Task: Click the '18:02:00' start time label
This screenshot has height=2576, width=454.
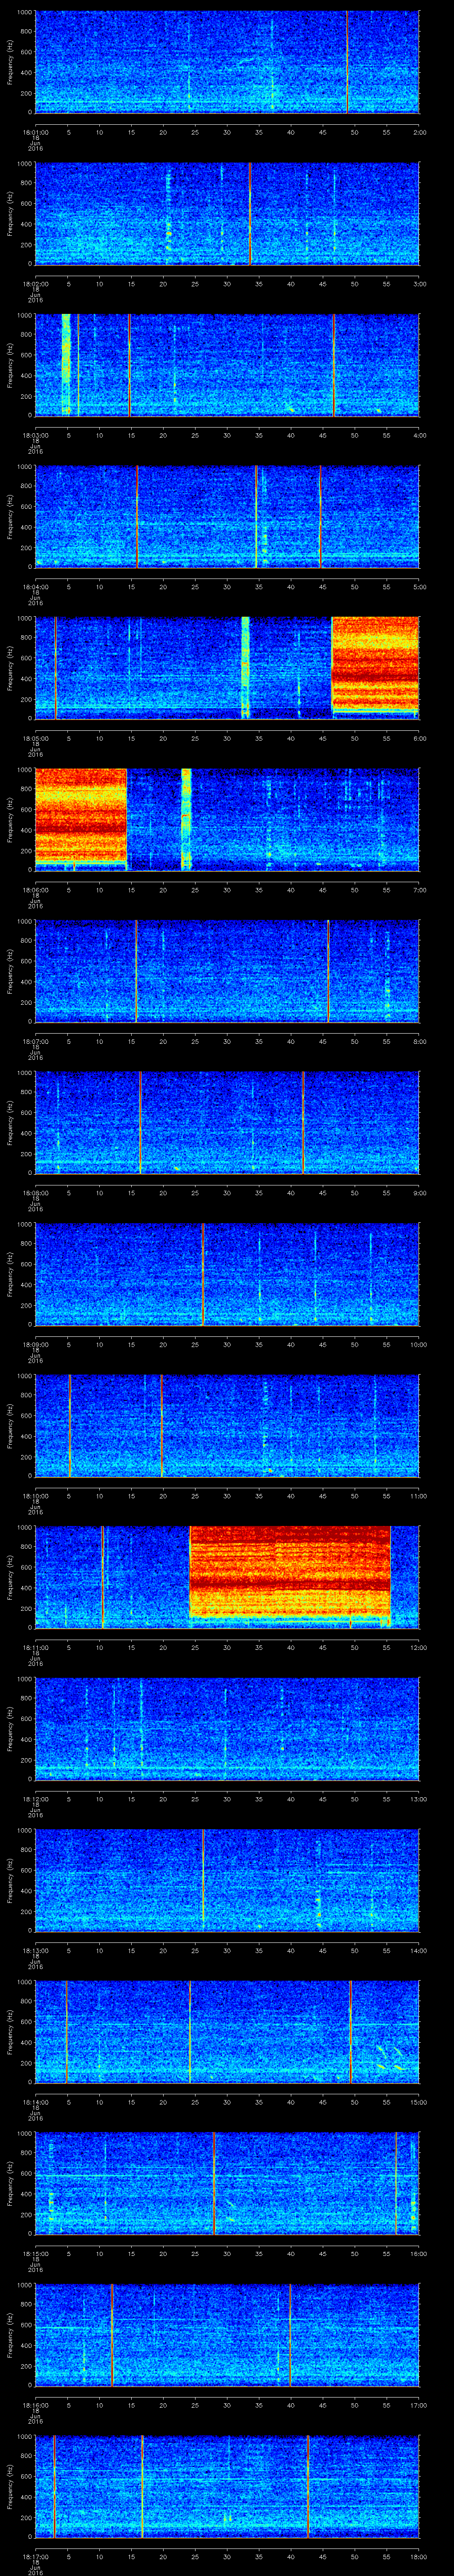Action: [35, 284]
